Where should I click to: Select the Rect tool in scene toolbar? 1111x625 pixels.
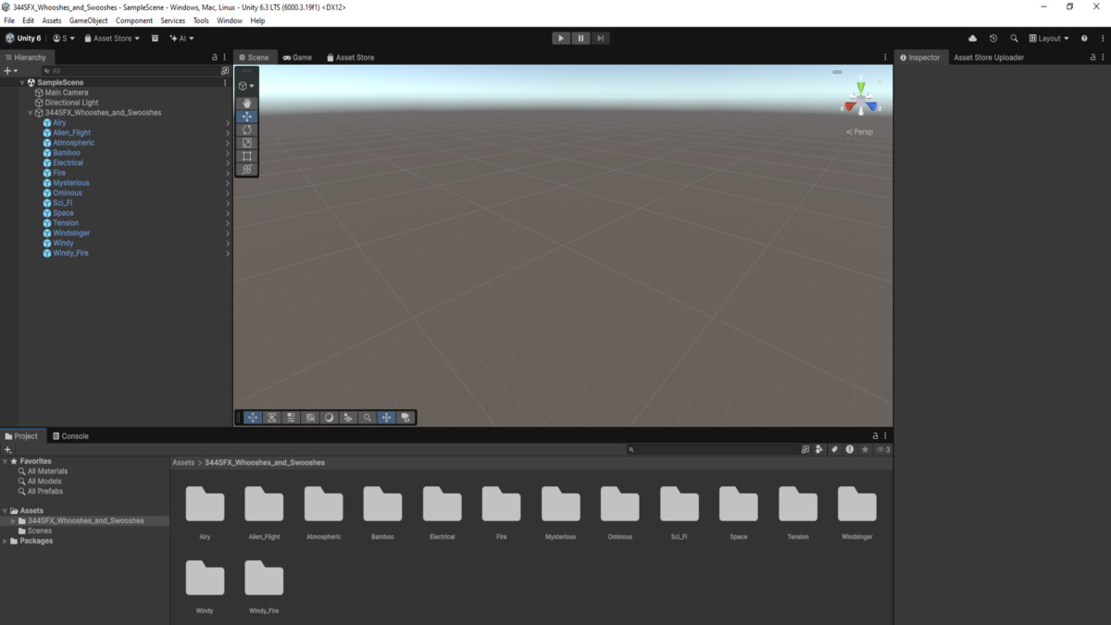tap(247, 156)
